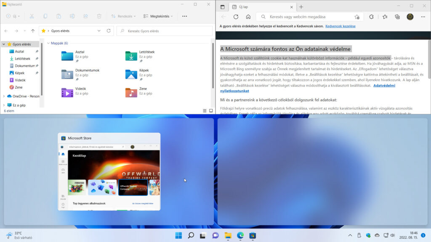Go up one folder level in File Explorer
Viewport: 431px width, 242px height.
click(33, 31)
